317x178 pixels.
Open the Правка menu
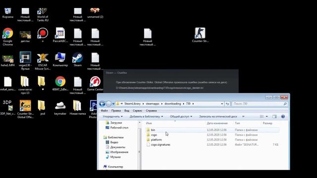116,111
